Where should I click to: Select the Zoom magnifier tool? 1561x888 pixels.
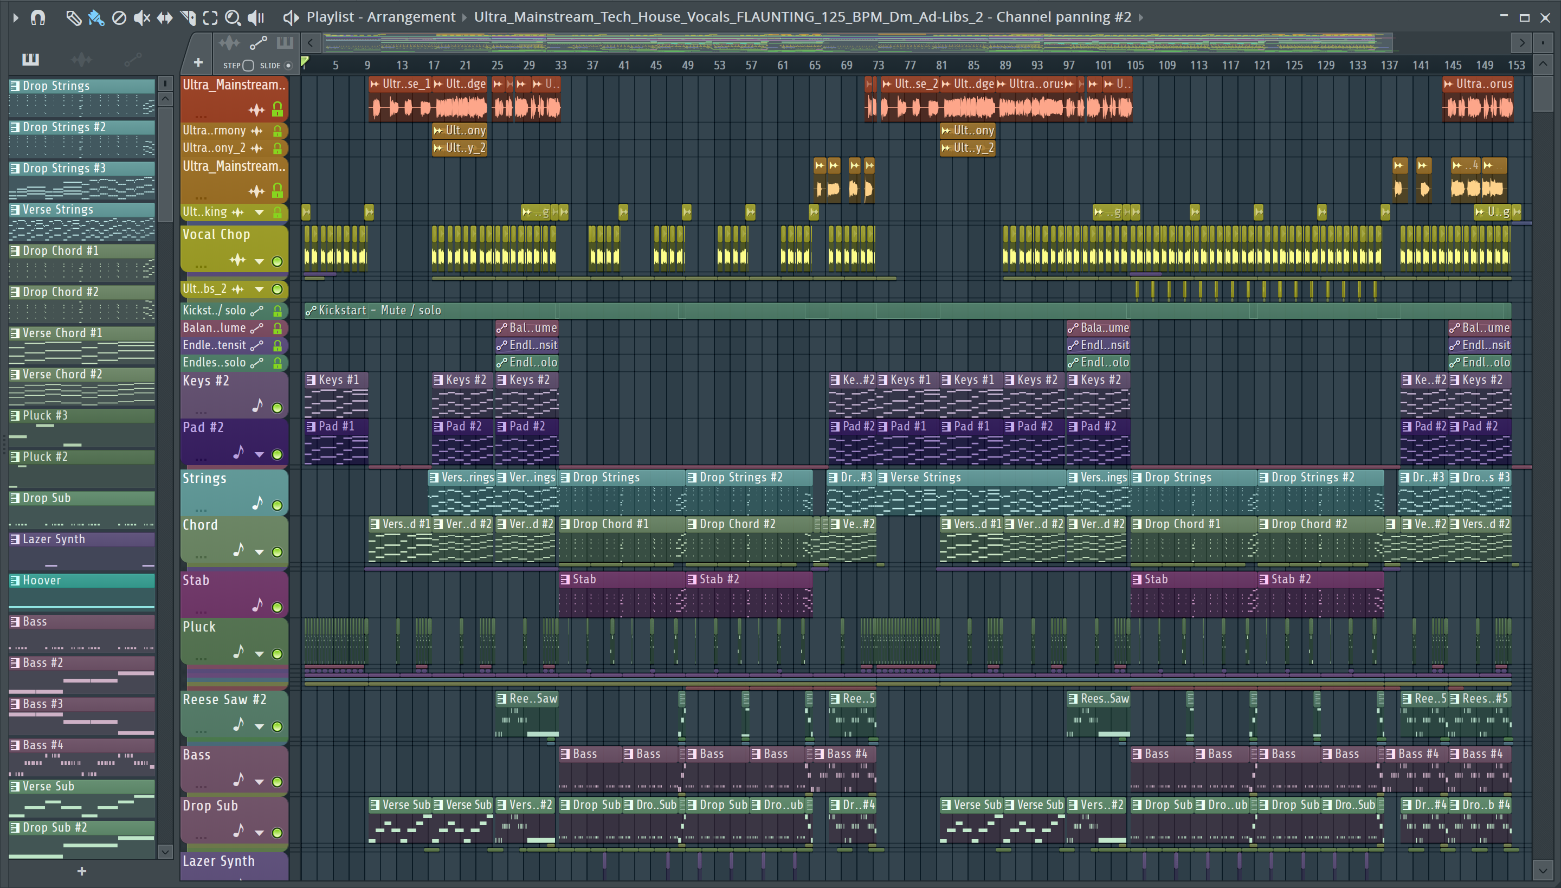pos(233,18)
